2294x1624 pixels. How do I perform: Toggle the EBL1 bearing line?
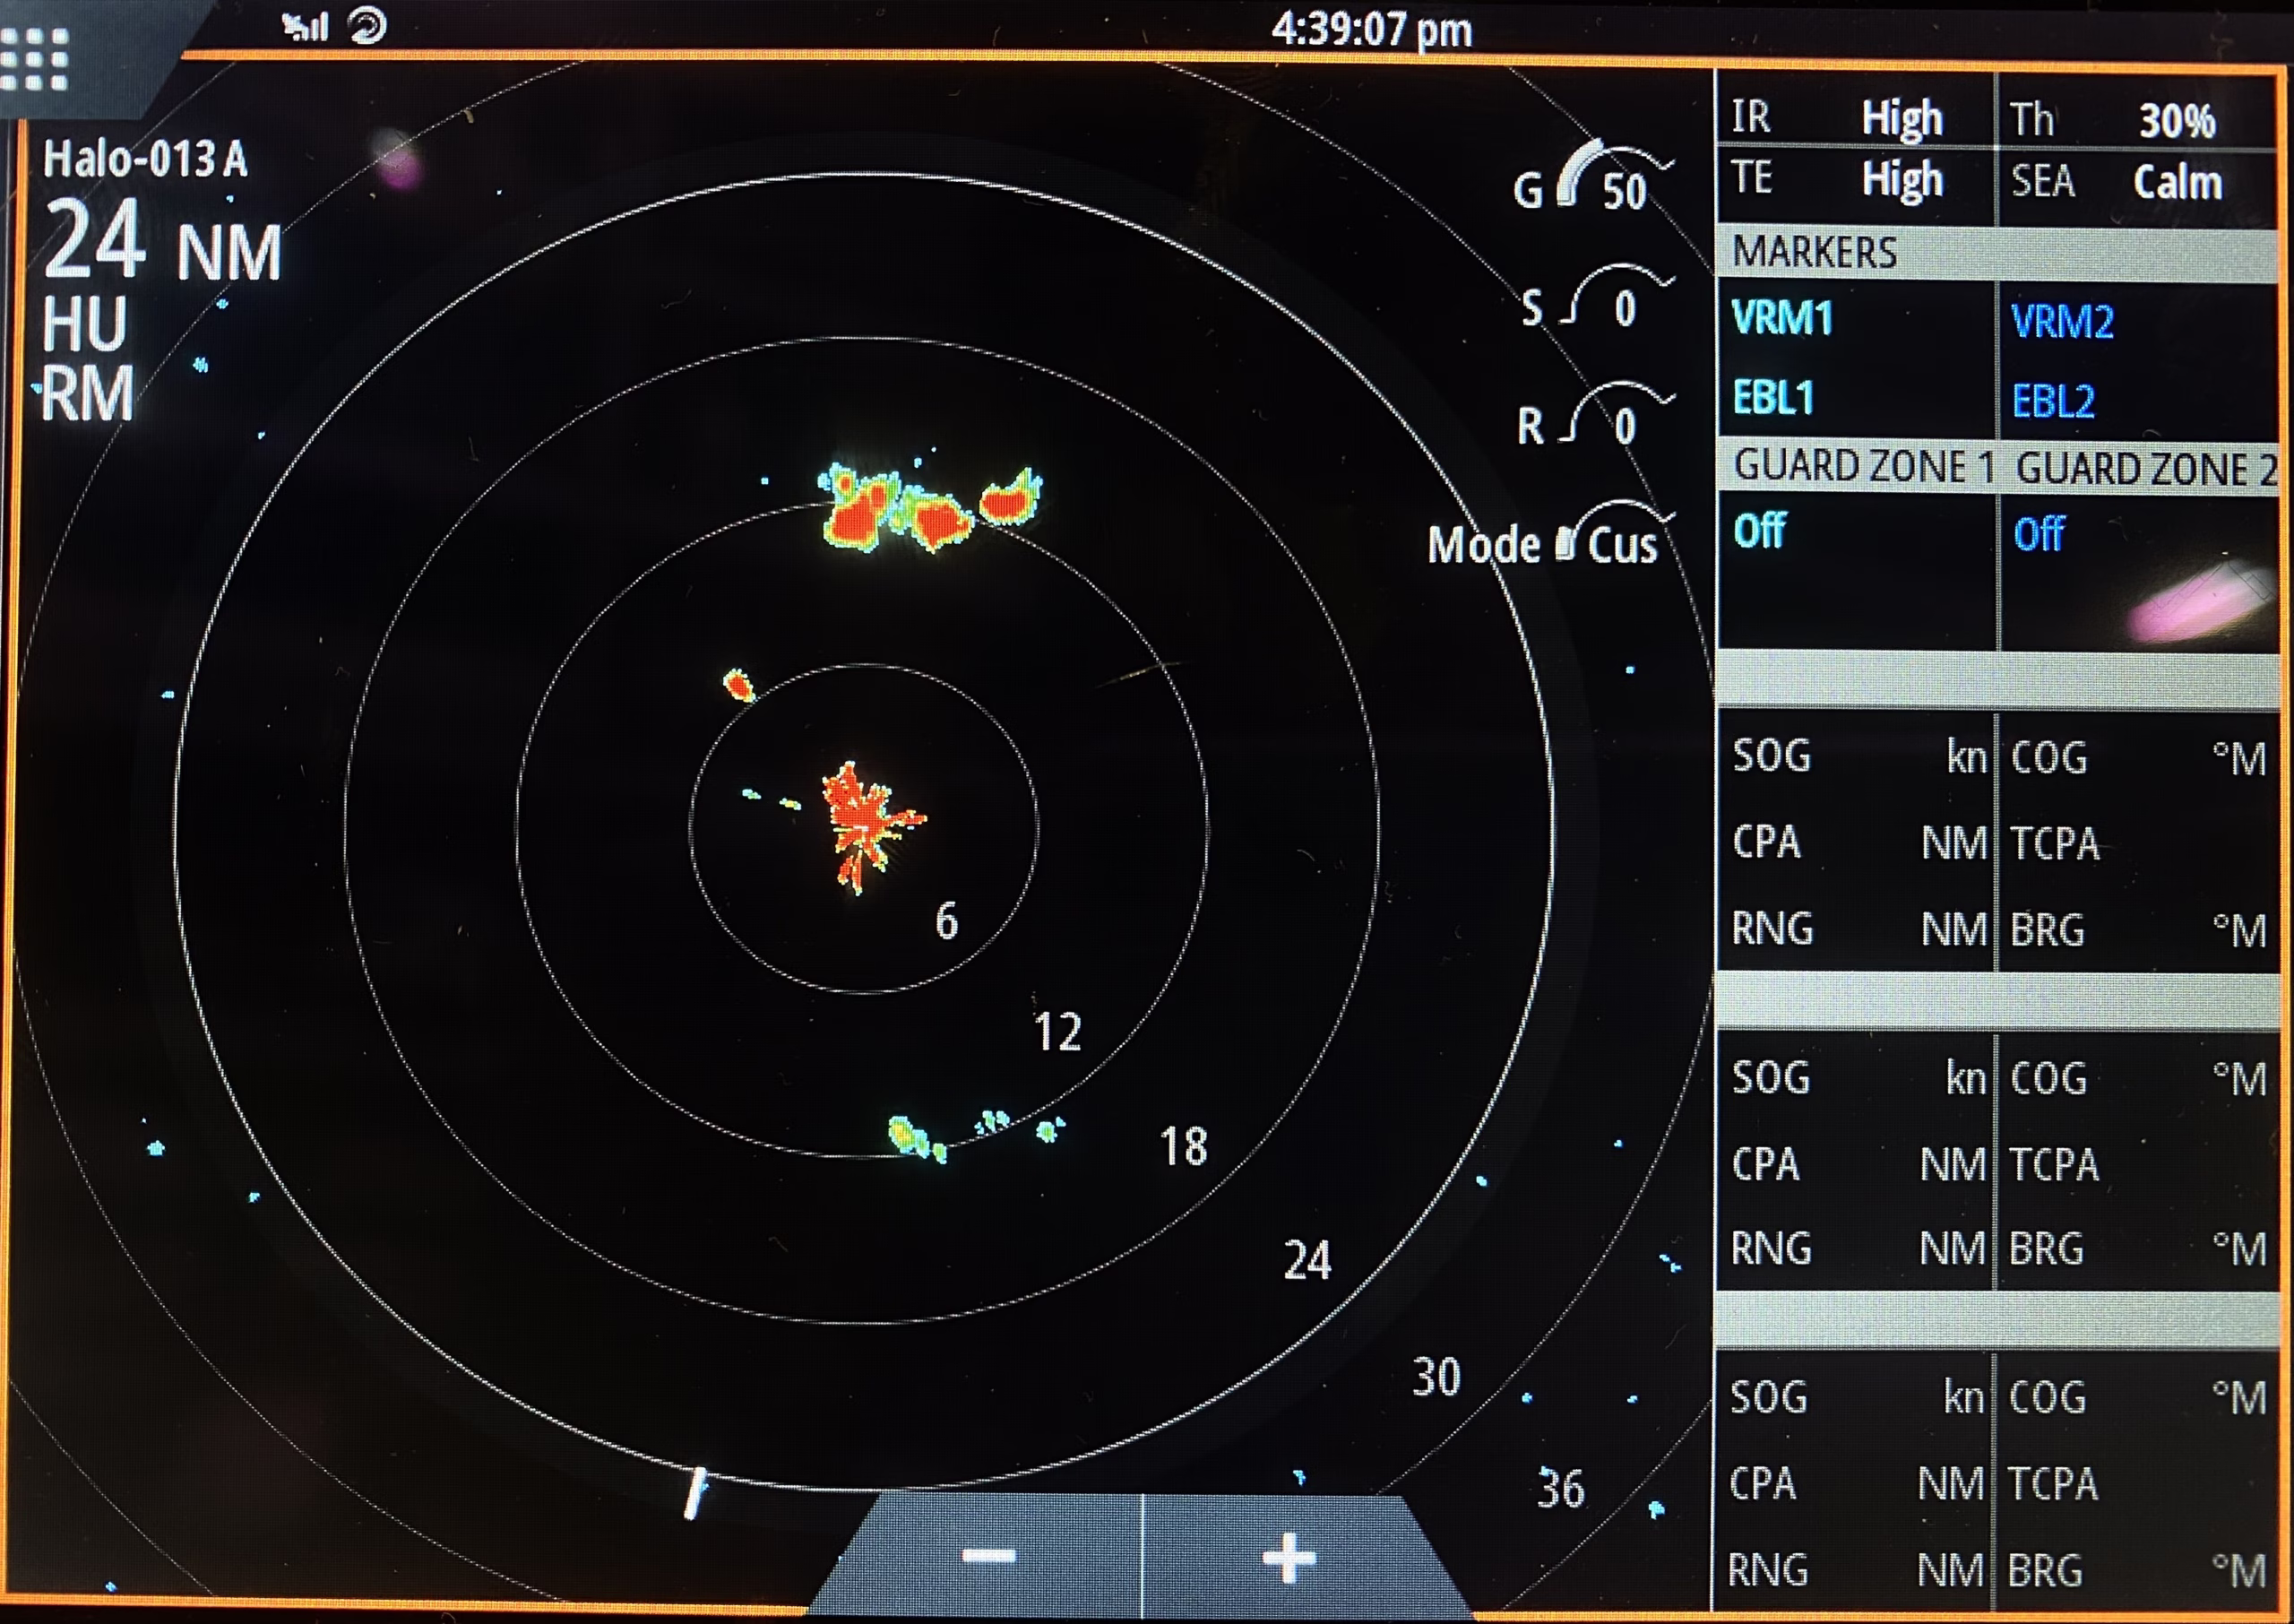click(x=1773, y=398)
